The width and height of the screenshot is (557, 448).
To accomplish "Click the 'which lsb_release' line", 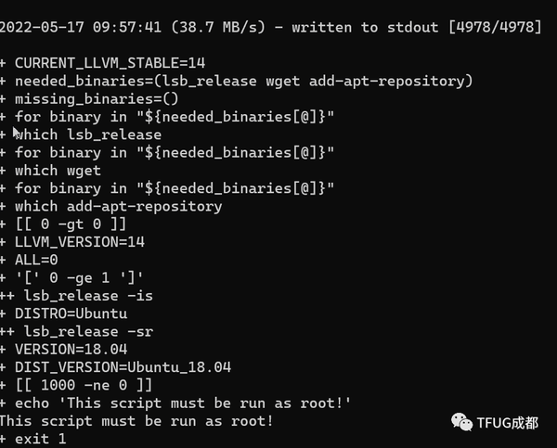I will coord(81,134).
